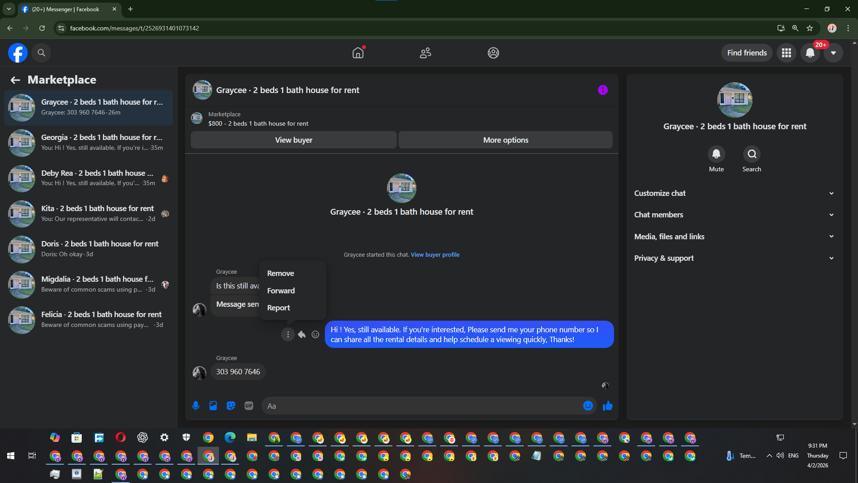Open the browser tab search dropdown
Viewport: 858px width, 483px height.
point(8,9)
